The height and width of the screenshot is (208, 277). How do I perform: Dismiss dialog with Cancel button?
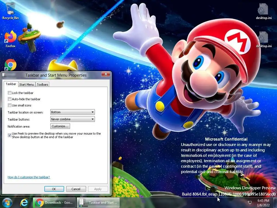(x=76, y=189)
